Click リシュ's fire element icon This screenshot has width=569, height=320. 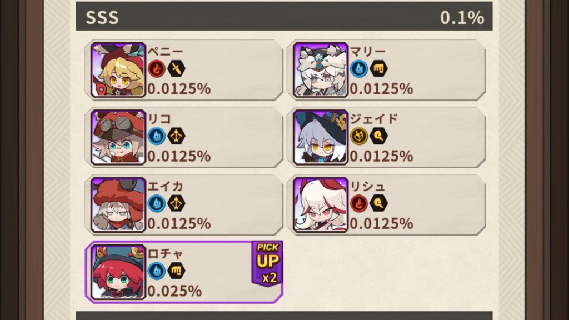click(359, 203)
